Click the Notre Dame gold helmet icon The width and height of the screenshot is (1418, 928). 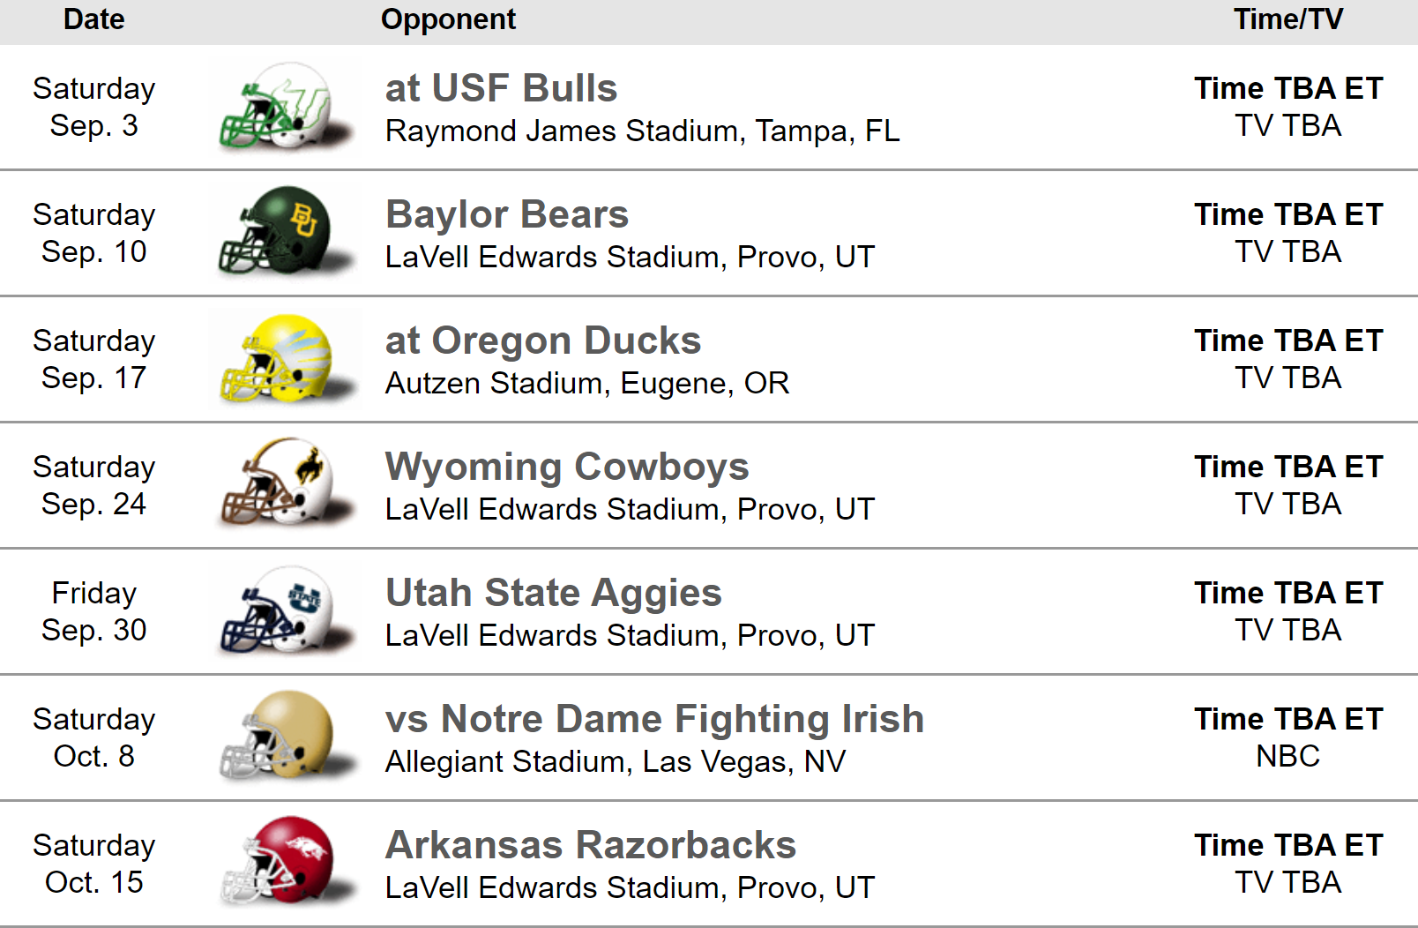[284, 737]
